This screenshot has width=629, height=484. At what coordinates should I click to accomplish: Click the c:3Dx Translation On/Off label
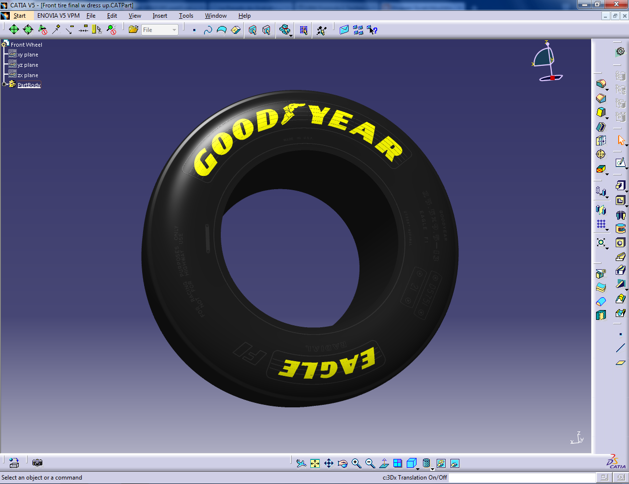[x=415, y=478]
